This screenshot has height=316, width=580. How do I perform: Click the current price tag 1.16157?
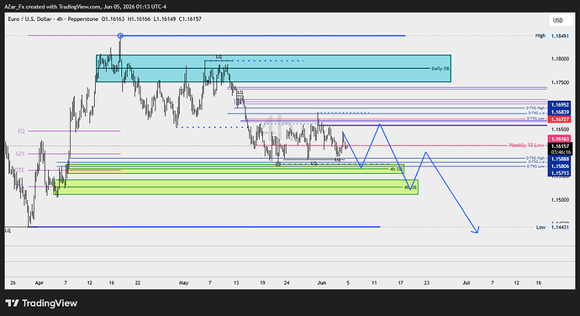[561, 146]
